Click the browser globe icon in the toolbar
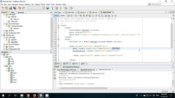 48,8
